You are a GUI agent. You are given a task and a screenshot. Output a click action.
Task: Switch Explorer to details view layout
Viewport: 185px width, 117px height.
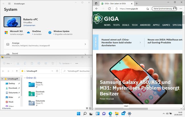(87, 108)
